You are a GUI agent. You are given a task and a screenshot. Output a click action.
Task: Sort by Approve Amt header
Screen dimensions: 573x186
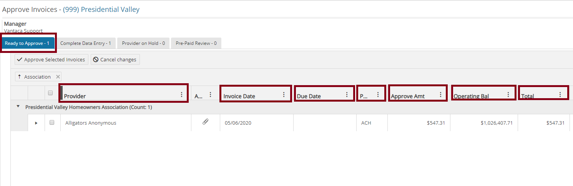click(408, 96)
